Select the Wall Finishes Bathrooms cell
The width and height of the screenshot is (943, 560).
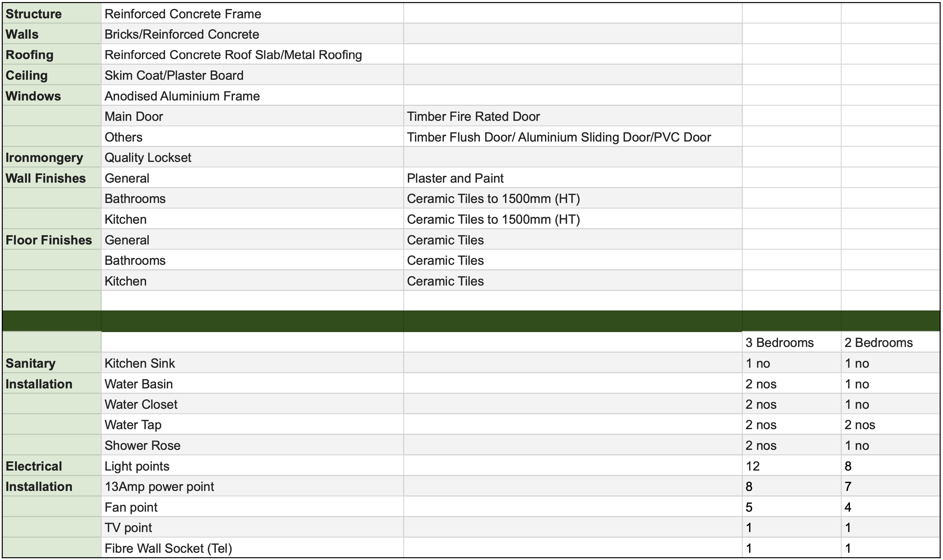point(135,199)
